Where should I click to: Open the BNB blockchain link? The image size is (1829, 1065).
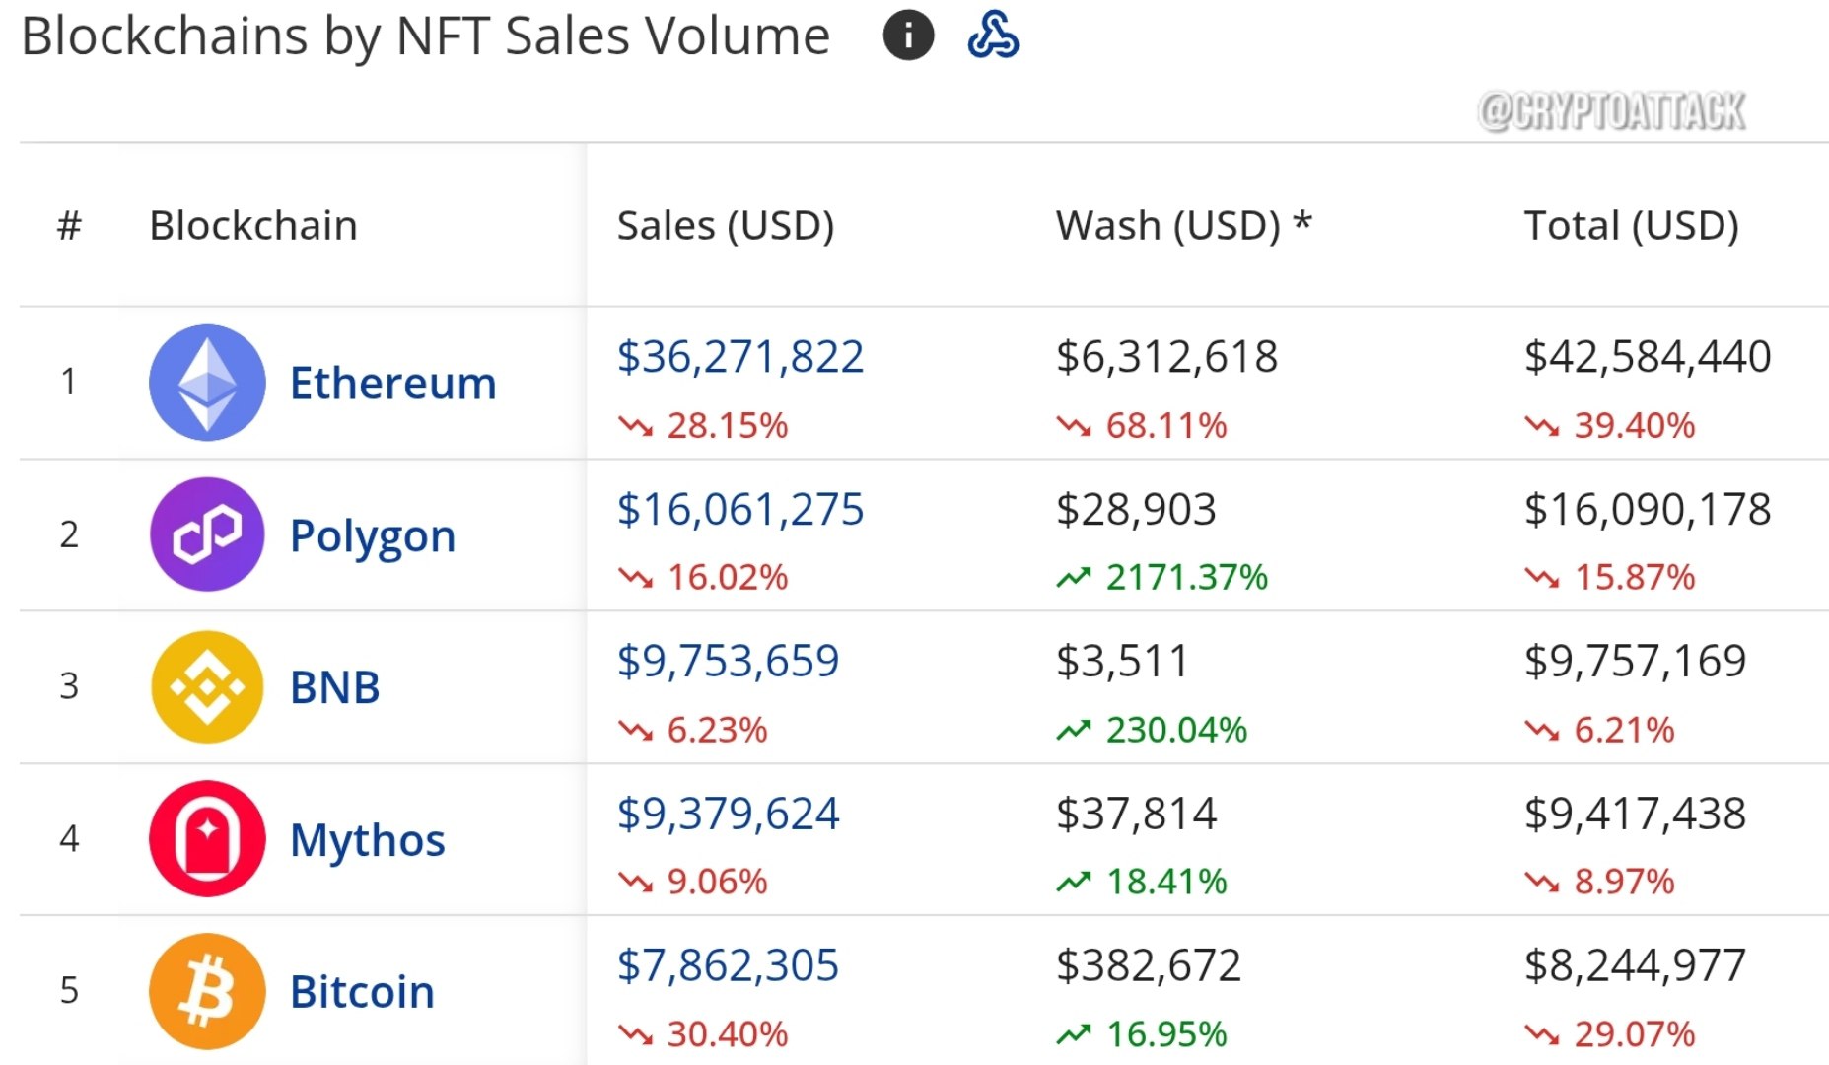[335, 687]
